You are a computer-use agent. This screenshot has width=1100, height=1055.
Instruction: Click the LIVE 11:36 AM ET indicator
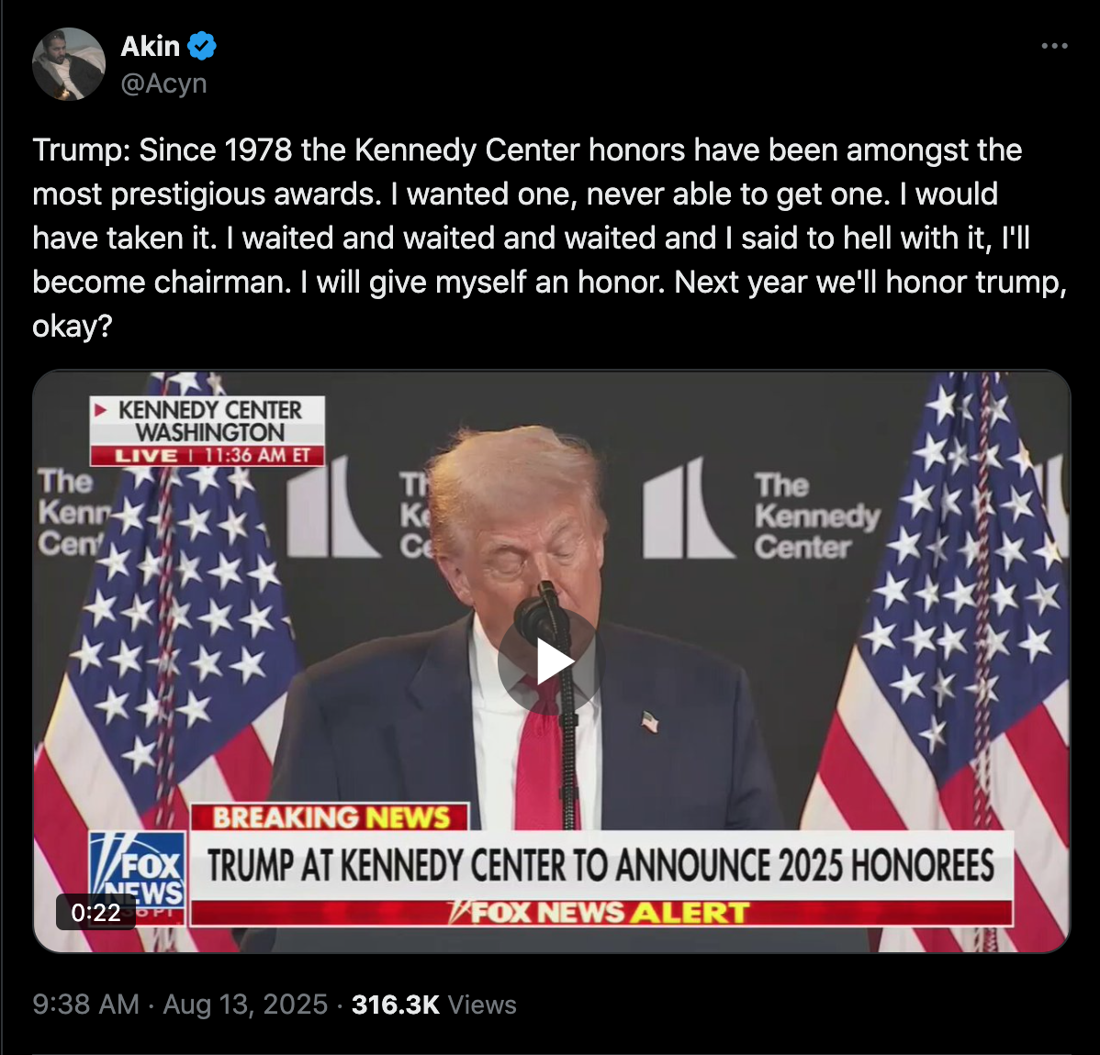click(208, 456)
